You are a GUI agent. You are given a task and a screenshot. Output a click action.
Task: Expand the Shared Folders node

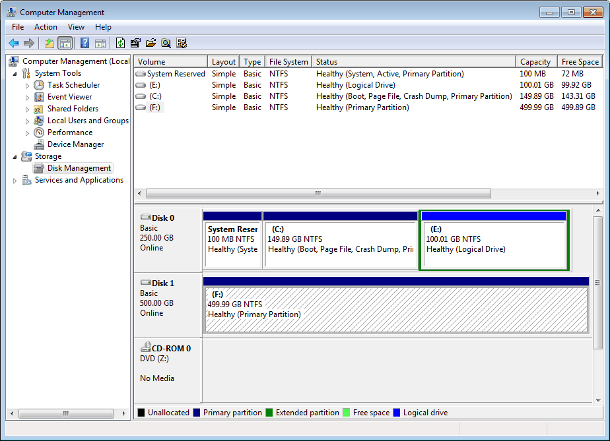(27, 109)
